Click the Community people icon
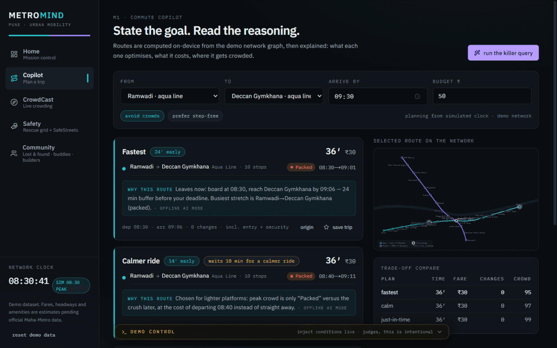The image size is (557, 348). (x=14, y=154)
